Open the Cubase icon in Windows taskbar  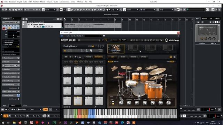tap(128, 123)
